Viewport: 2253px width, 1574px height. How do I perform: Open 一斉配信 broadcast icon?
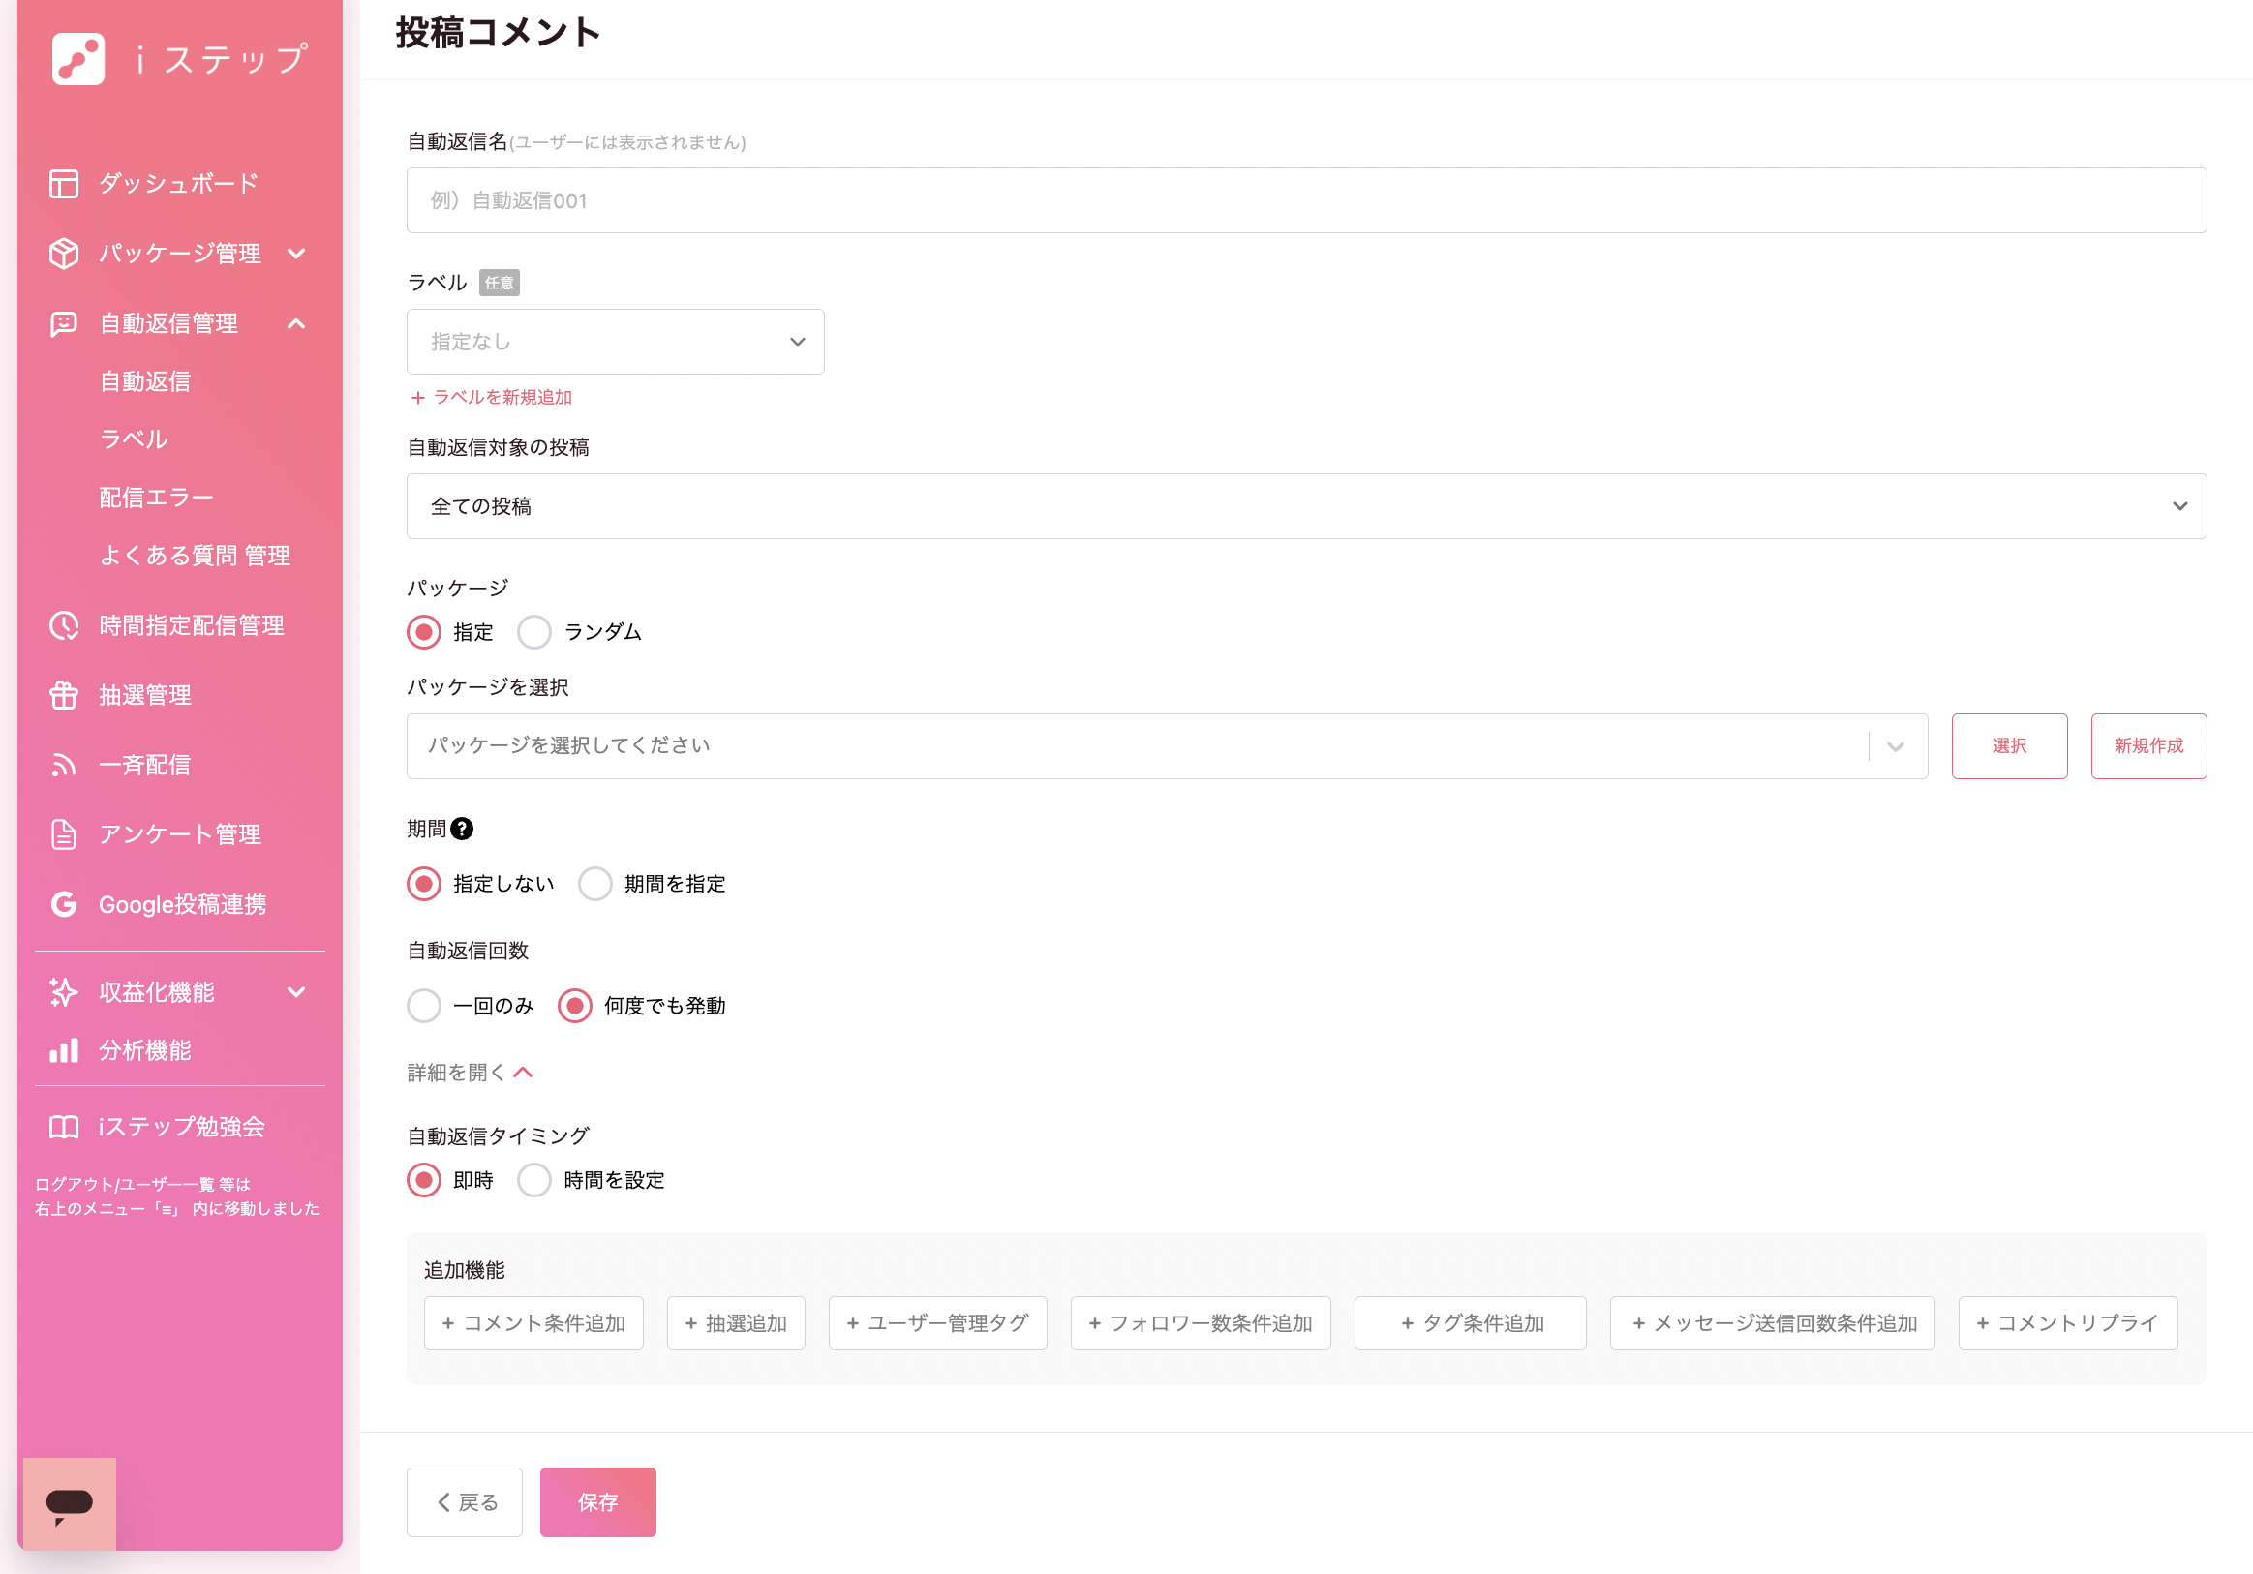click(64, 765)
